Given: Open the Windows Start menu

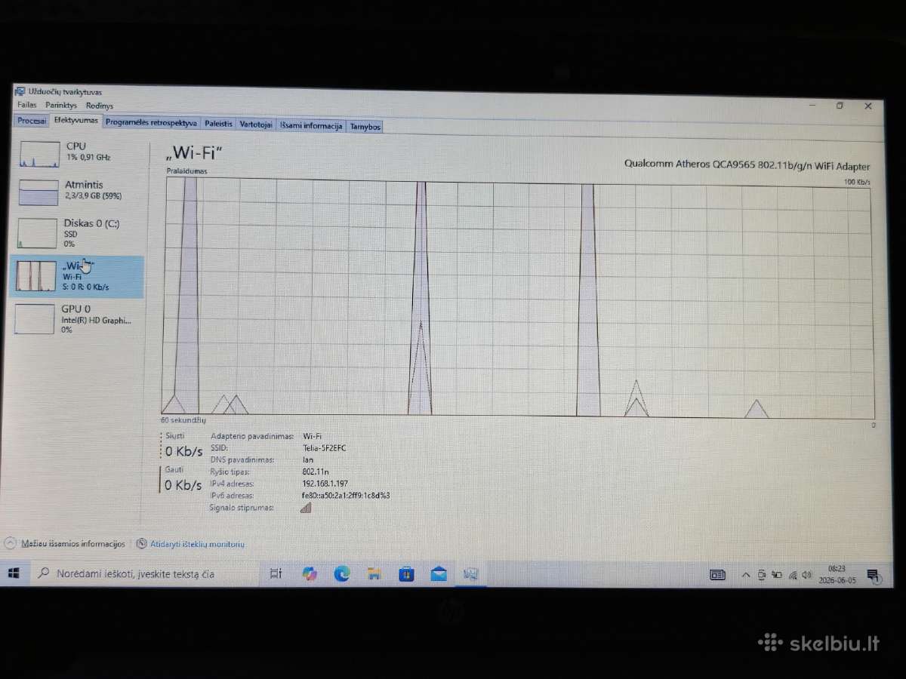Looking at the screenshot, I should click(x=14, y=573).
